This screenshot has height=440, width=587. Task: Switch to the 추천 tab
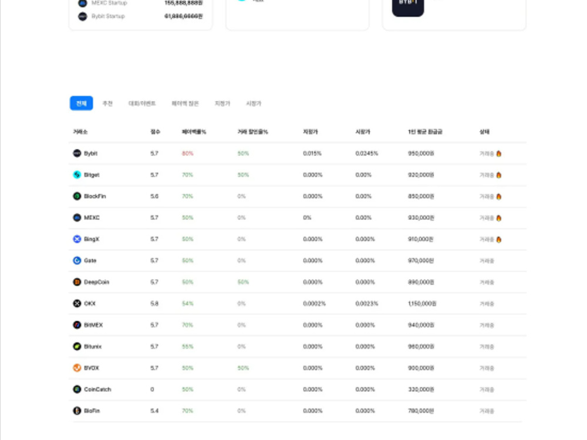pos(107,103)
